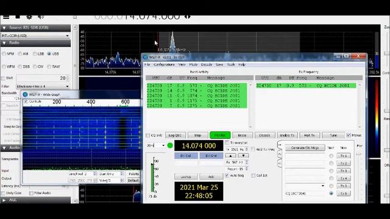Enable the Call 1st checkbox

point(253,175)
